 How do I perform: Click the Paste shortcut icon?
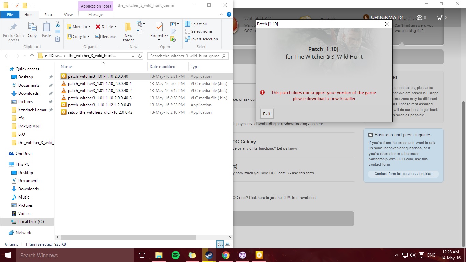coord(58,39)
